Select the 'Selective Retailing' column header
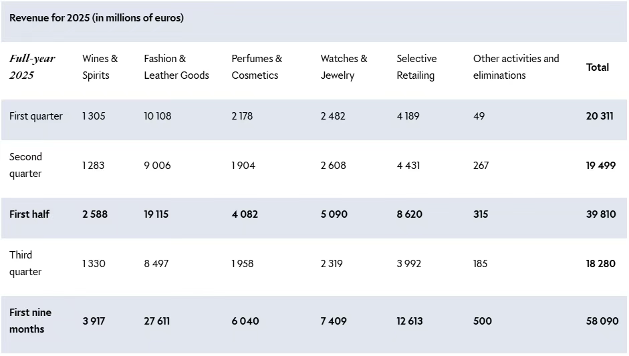Image resolution: width=629 pixels, height=356 pixels. (416, 67)
